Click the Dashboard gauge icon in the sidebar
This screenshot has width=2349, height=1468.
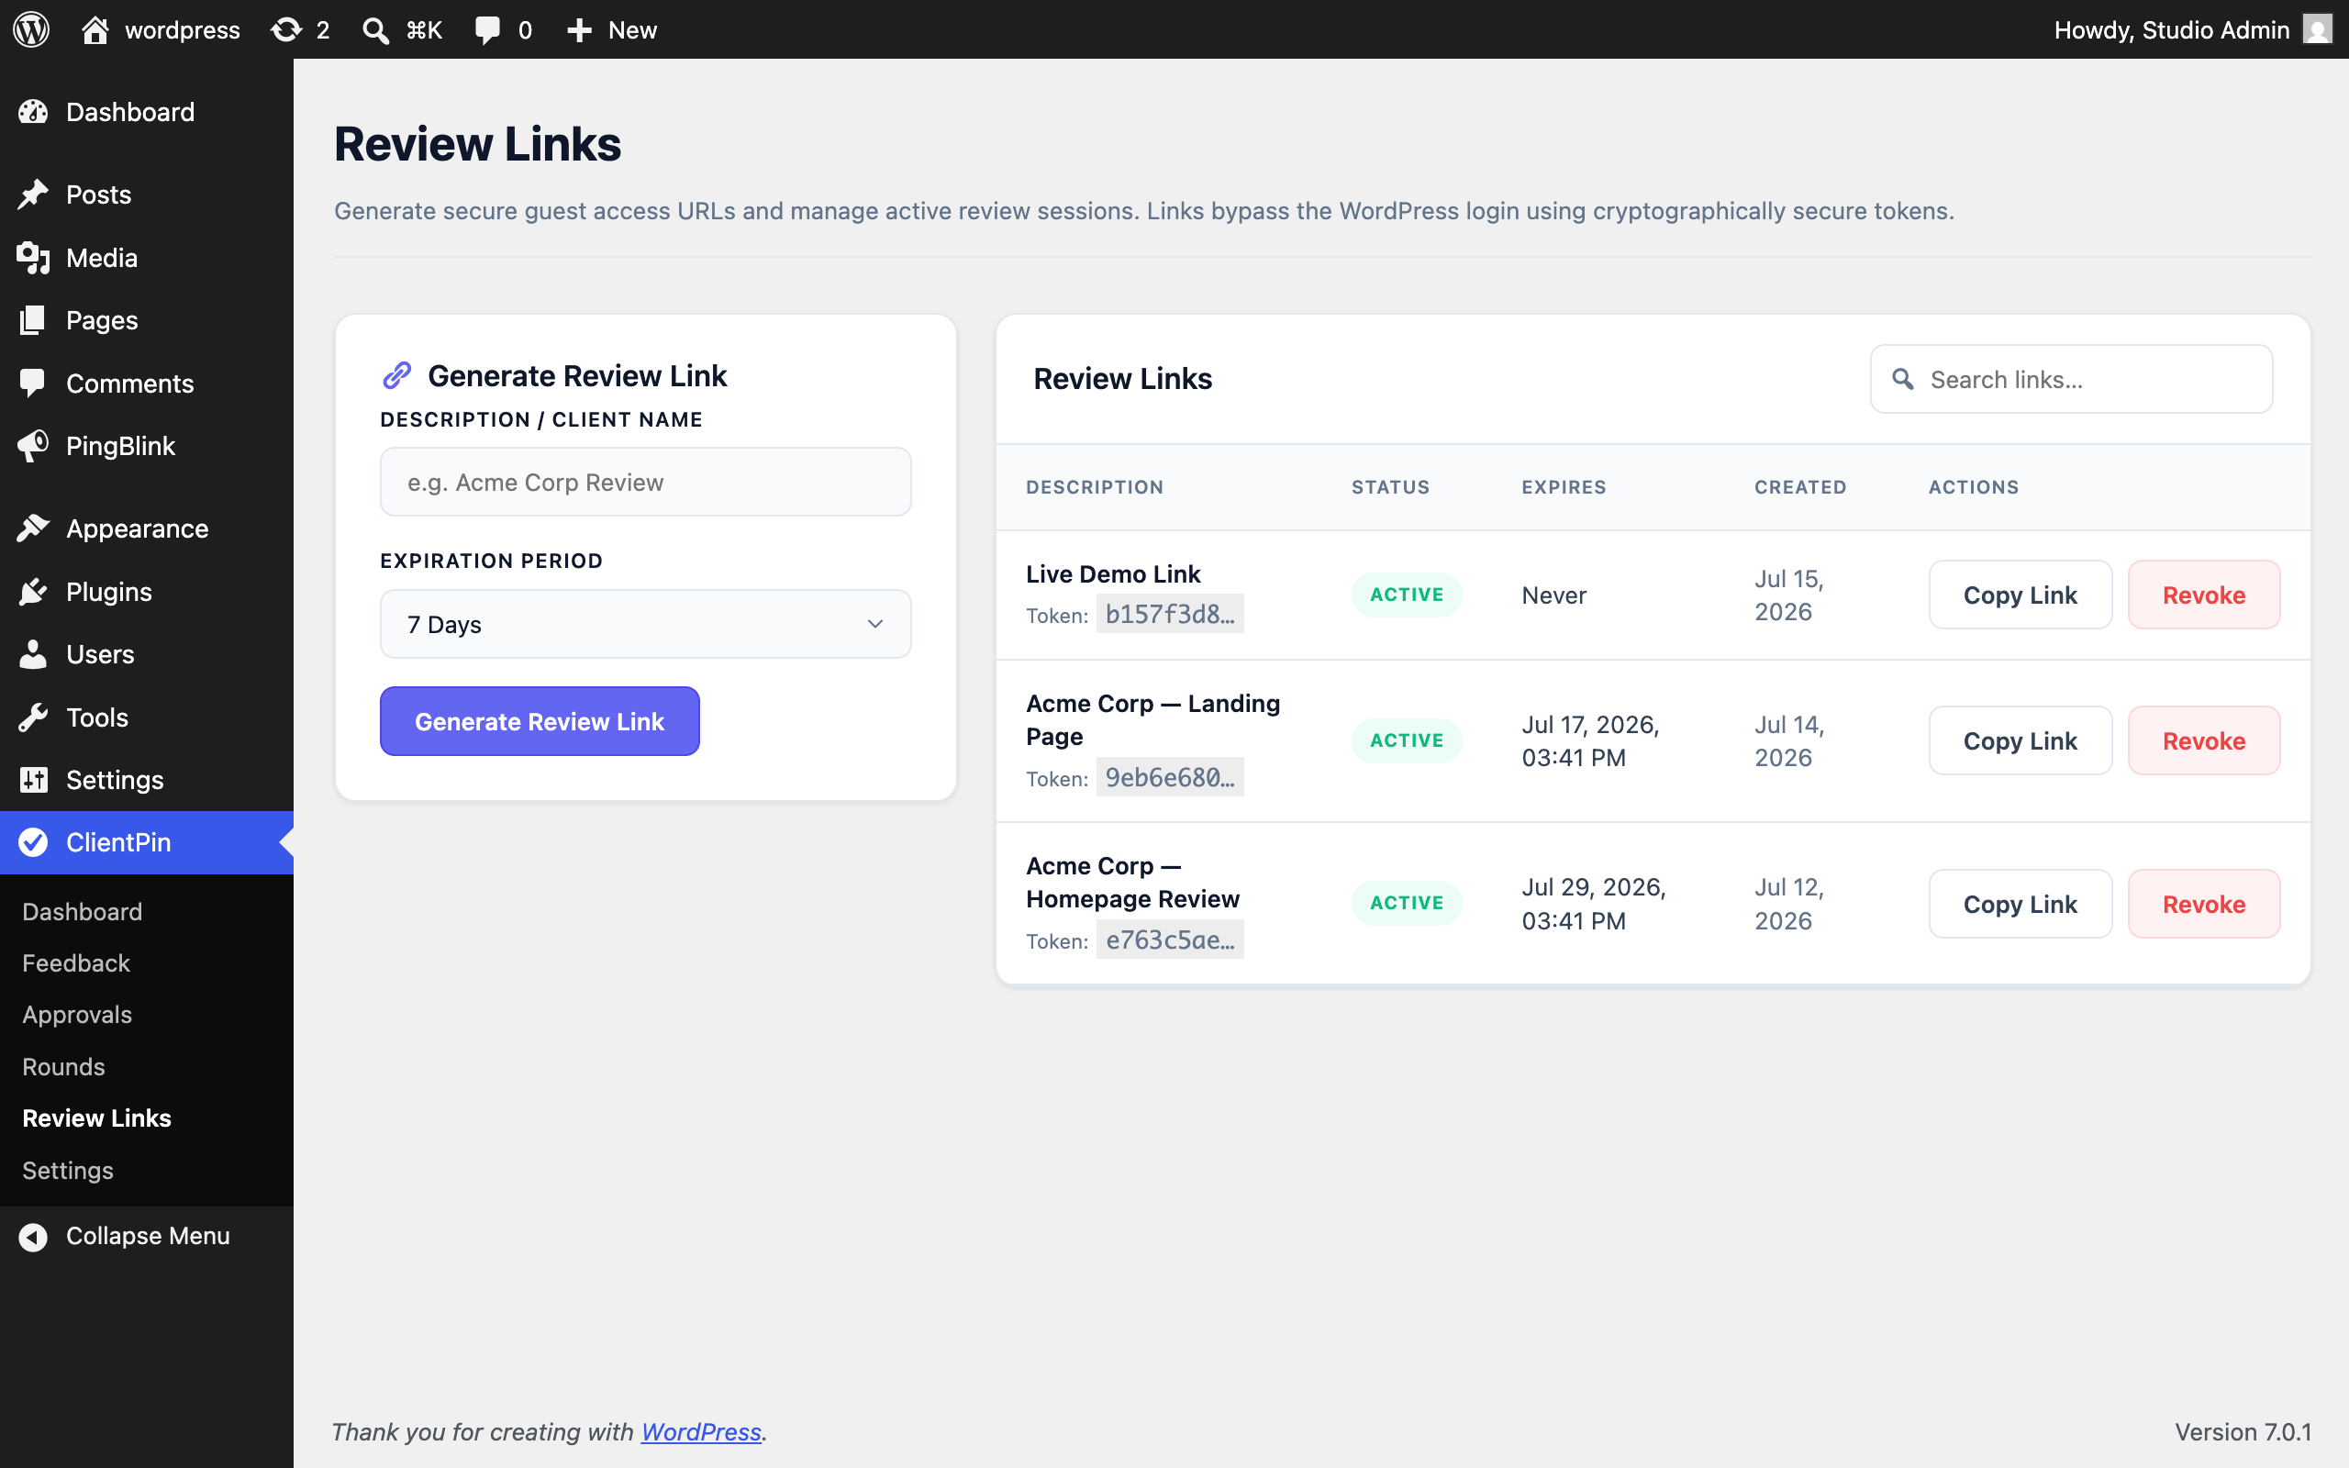point(33,112)
